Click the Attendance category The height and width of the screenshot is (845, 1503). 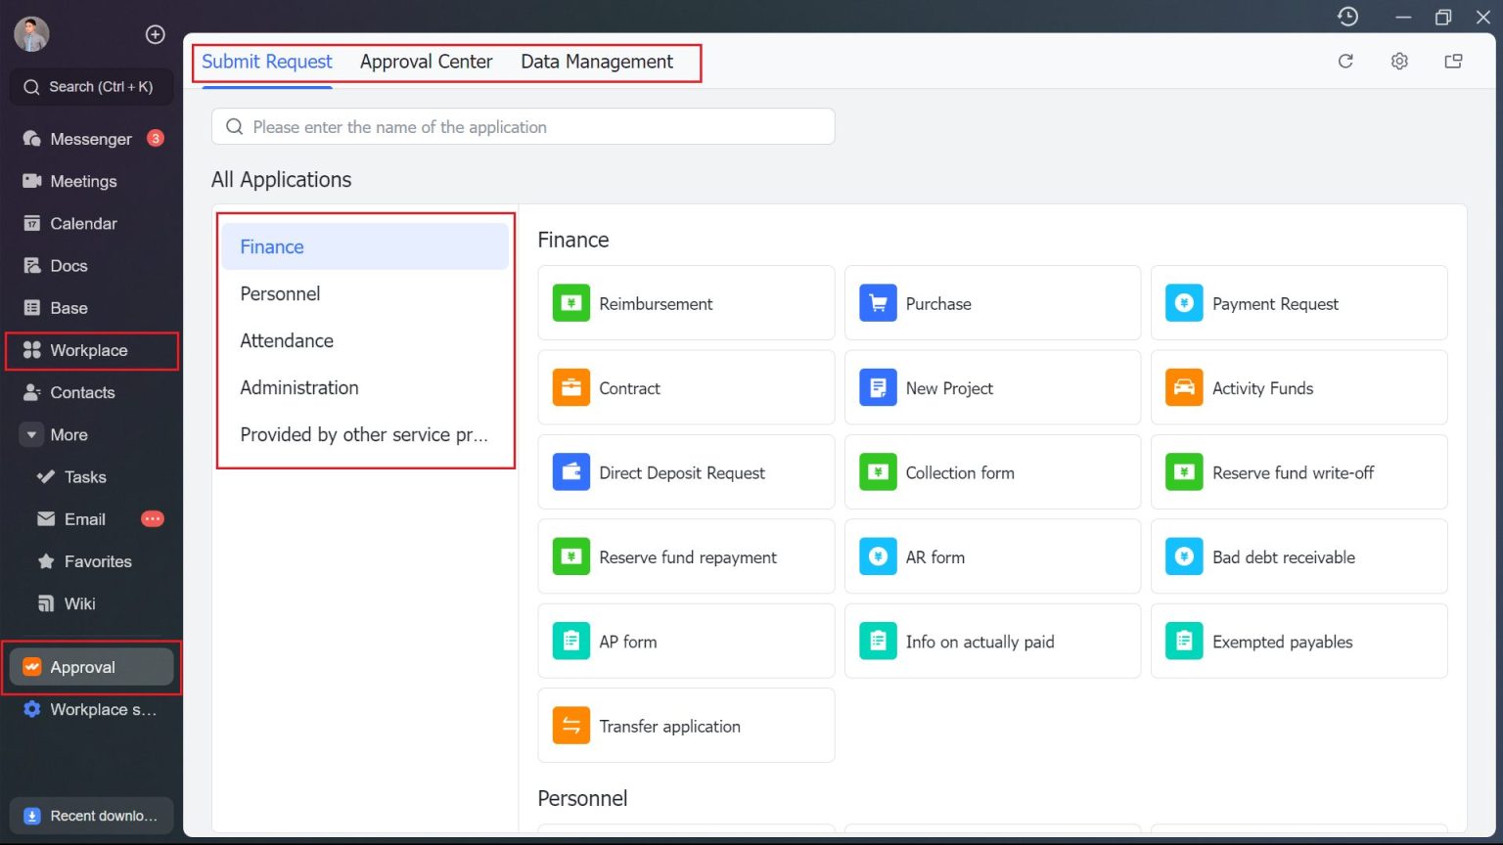click(287, 340)
